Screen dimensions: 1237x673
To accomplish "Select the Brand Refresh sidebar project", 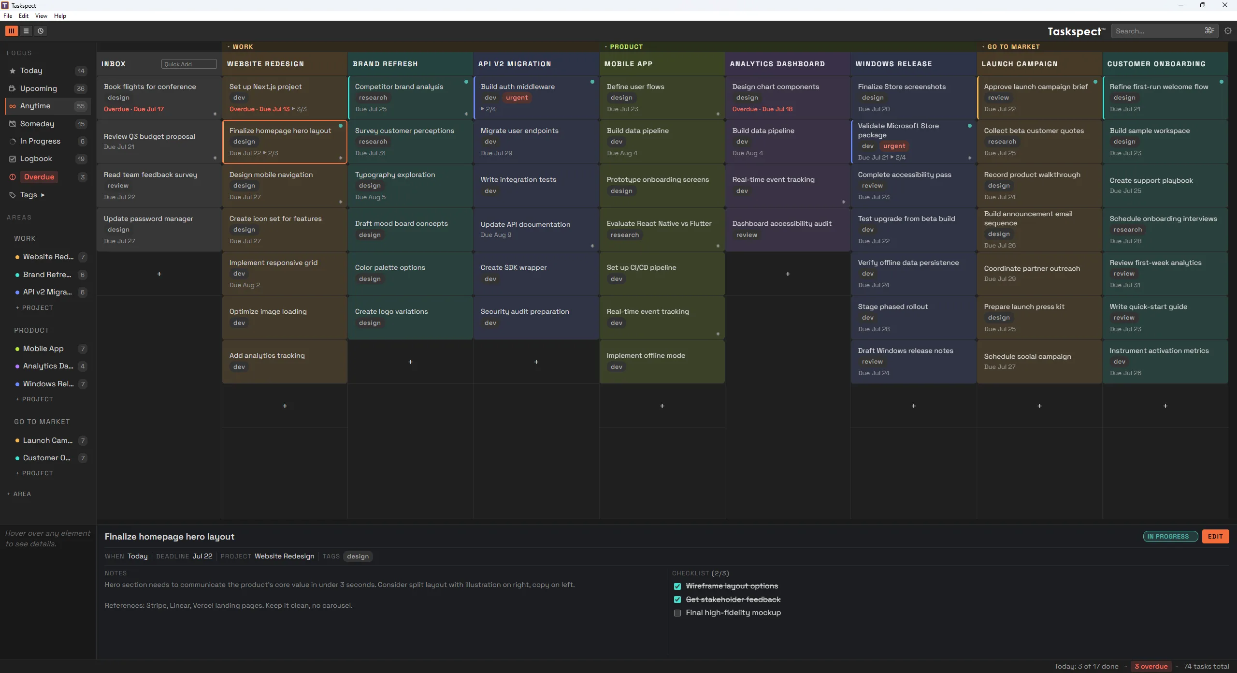I will pos(51,275).
